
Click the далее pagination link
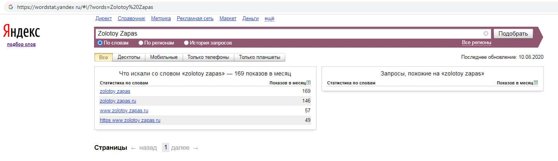[180, 148]
